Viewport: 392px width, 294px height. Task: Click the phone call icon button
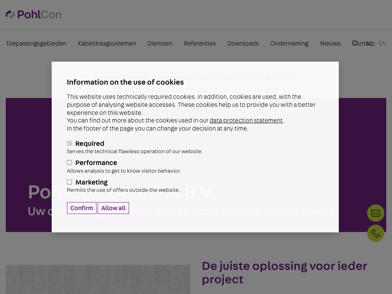tap(376, 234)
